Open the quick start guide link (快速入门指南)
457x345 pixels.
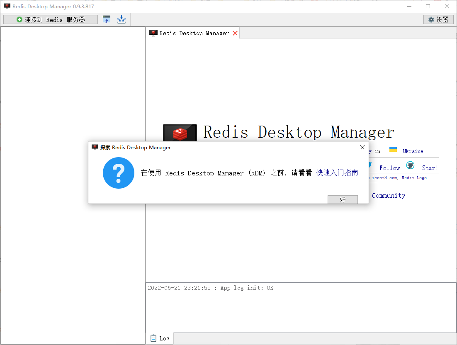click(x=337, y=173)
